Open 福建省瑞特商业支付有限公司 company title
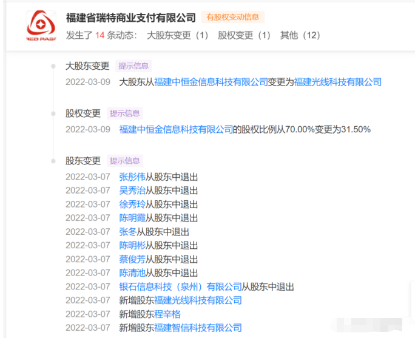Screen dimensions: 415x338 tap(130, 18)
